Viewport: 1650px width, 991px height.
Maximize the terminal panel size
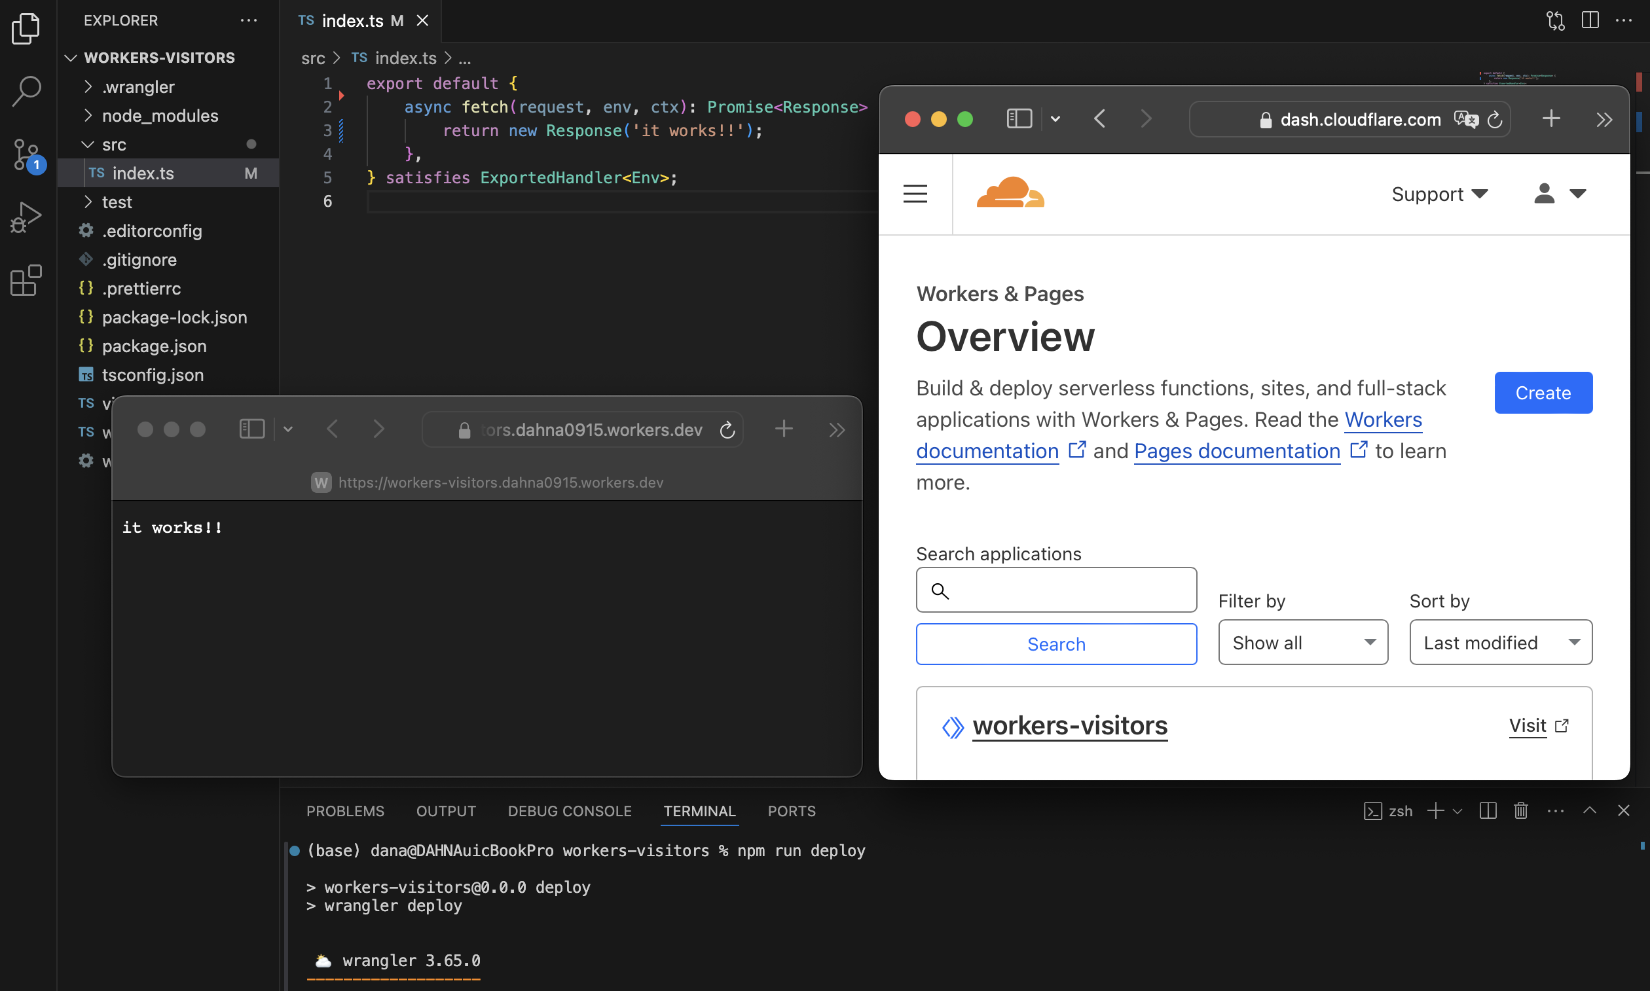[x=1590, y=810]
